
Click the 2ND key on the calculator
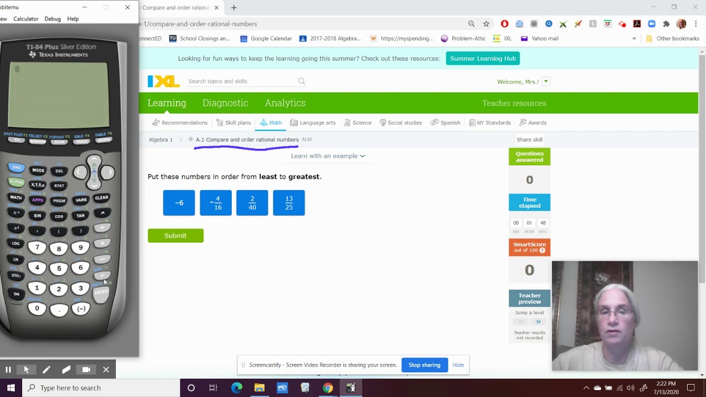click(17, 168)
